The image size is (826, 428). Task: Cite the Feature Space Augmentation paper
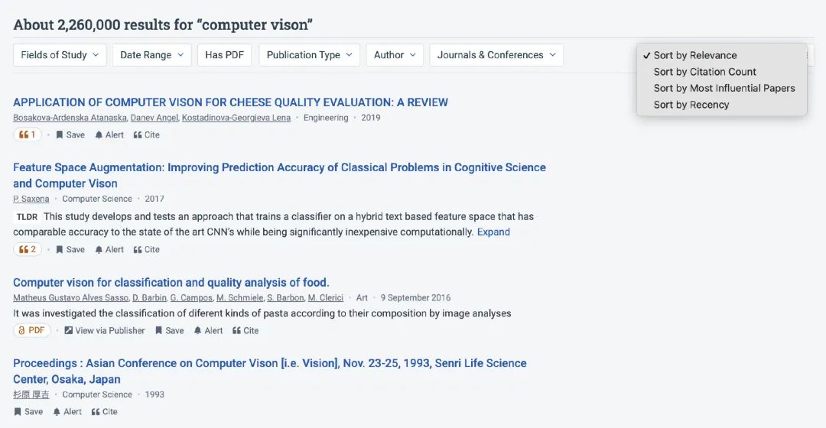pyautogui.click(x=146, y=249)
